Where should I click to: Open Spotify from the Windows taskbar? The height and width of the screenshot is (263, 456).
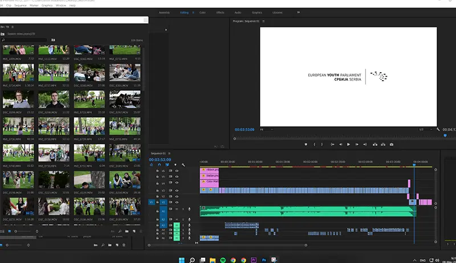point(222,260)
